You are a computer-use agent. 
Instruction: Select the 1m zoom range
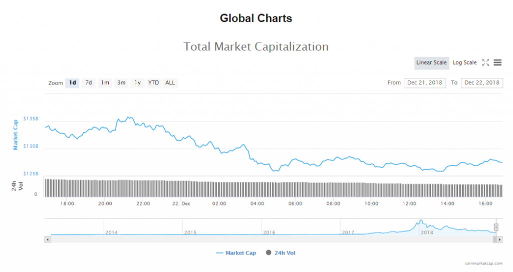tap(105, 83)
